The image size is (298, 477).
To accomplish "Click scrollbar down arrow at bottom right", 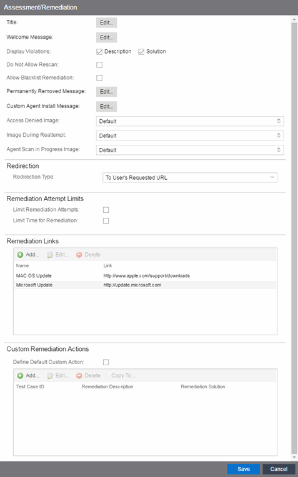I will (x=294, y=458).
